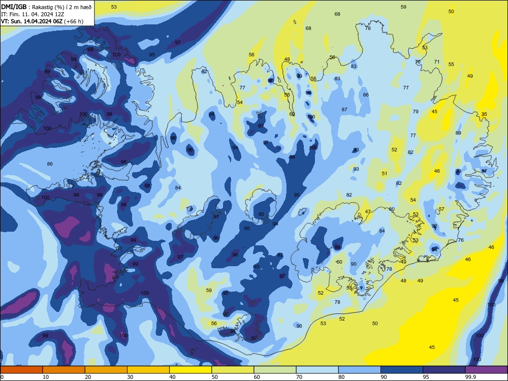Click the humidity value '79' on the map

tap(416, 111)
